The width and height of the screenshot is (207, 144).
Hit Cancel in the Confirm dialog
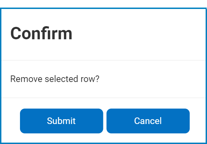(x=148, y=121)
